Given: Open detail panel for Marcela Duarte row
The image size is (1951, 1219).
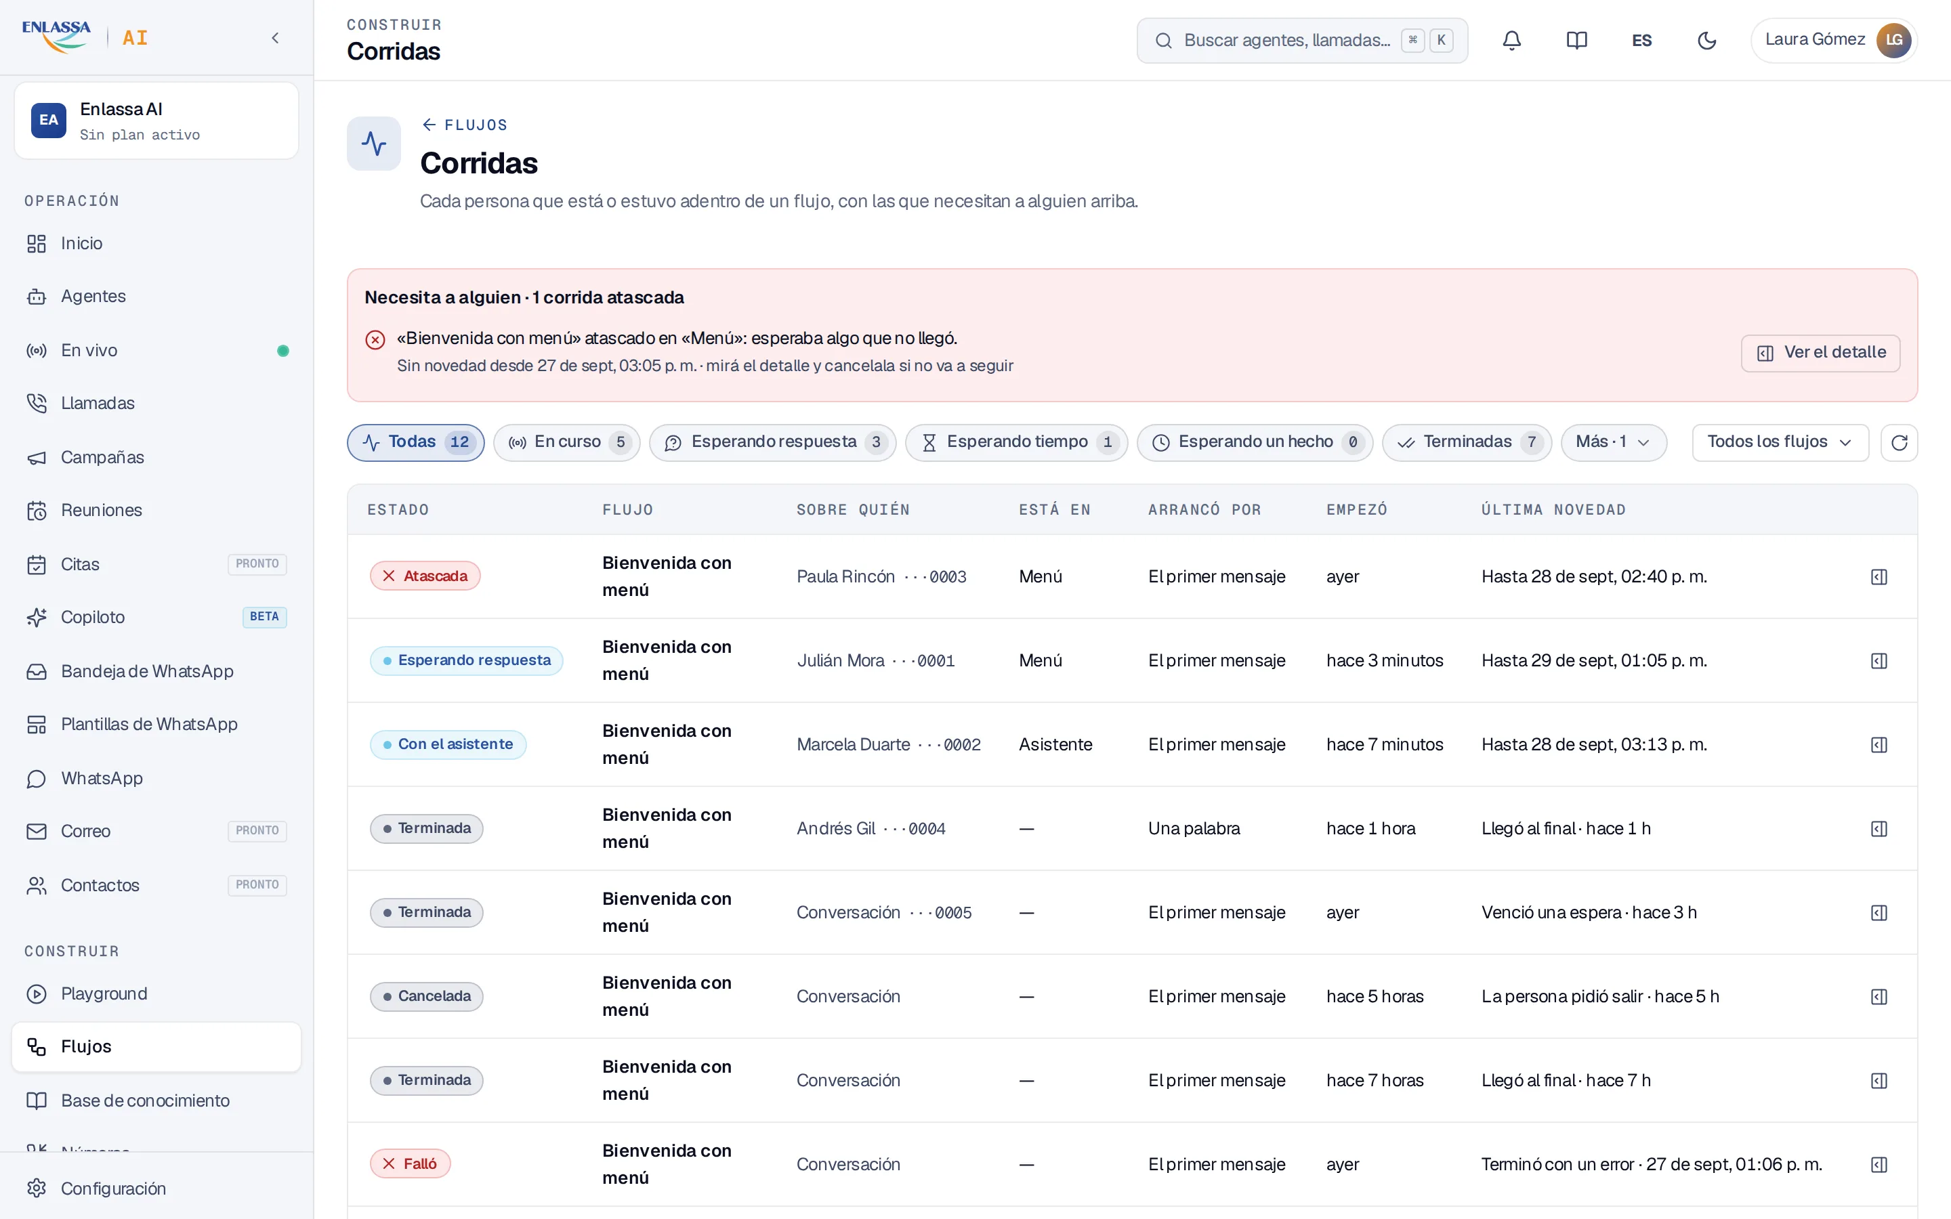Looking at the screenshot, I should pyautogui.click(x=1879, y=744).
